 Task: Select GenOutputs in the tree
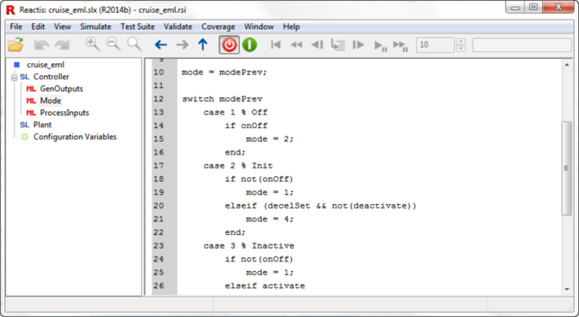tap(62, 89)
